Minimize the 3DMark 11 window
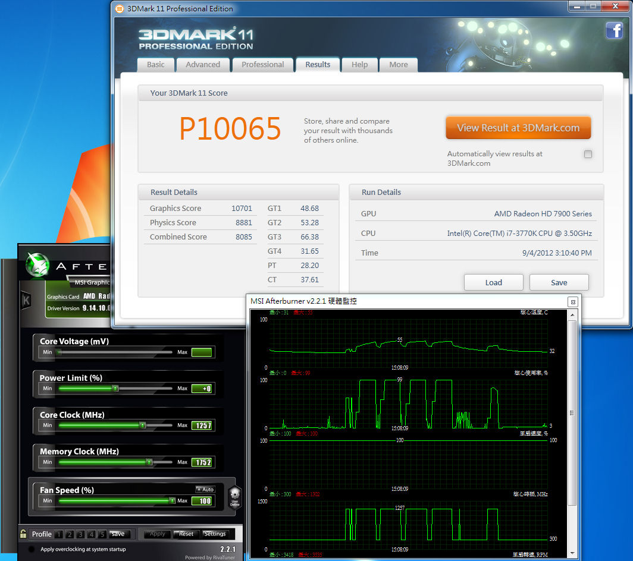The height and width of the screenshot is (561, 633). [x=577, y=6]
